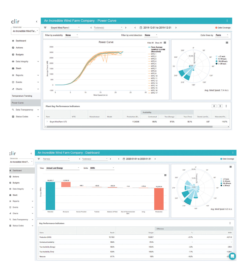
Task: Open the Power Curve chart hamburger menu
Action: 165,43
